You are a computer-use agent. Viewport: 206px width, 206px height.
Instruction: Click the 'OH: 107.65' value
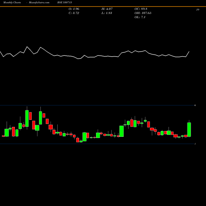pos(143,13)
